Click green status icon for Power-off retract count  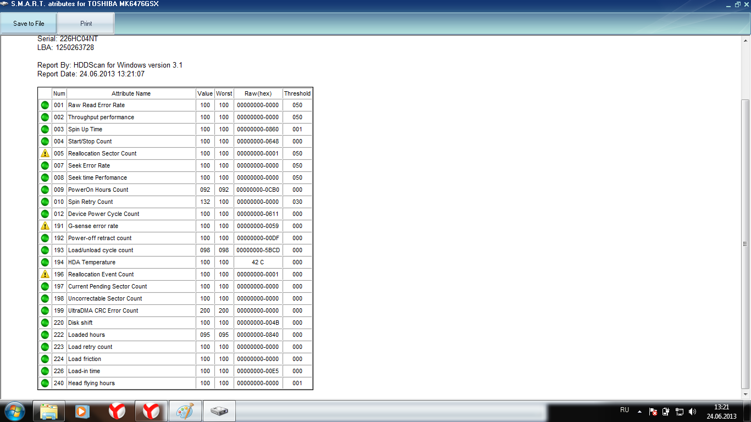pyautogui.click(x=45, y=238)
